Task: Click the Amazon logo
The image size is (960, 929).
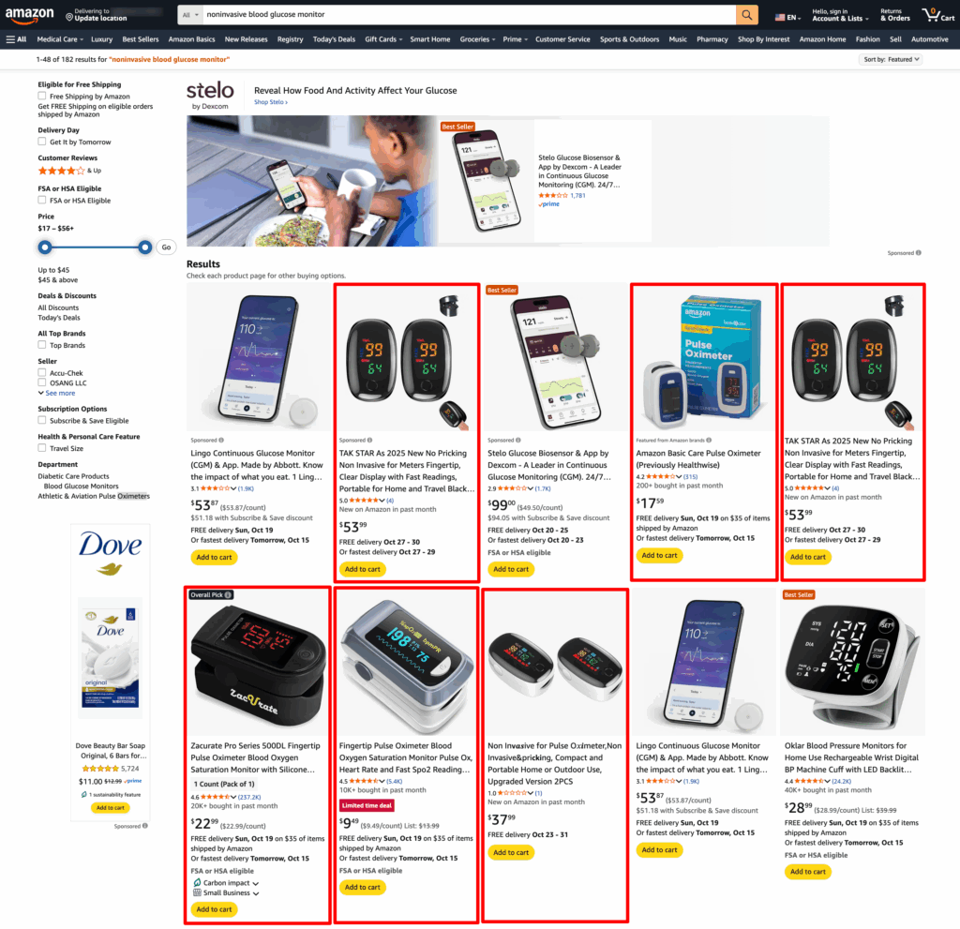Action: click(29, 15)
